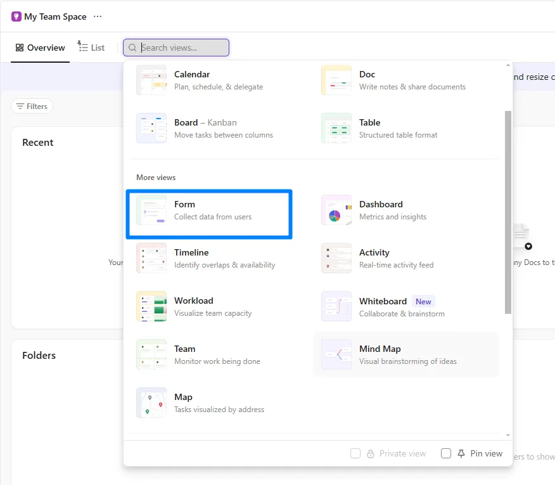This screenshot has height=485, width=555.
Task: Choose the Whiteboard New view option
Action: coord(406,306)
